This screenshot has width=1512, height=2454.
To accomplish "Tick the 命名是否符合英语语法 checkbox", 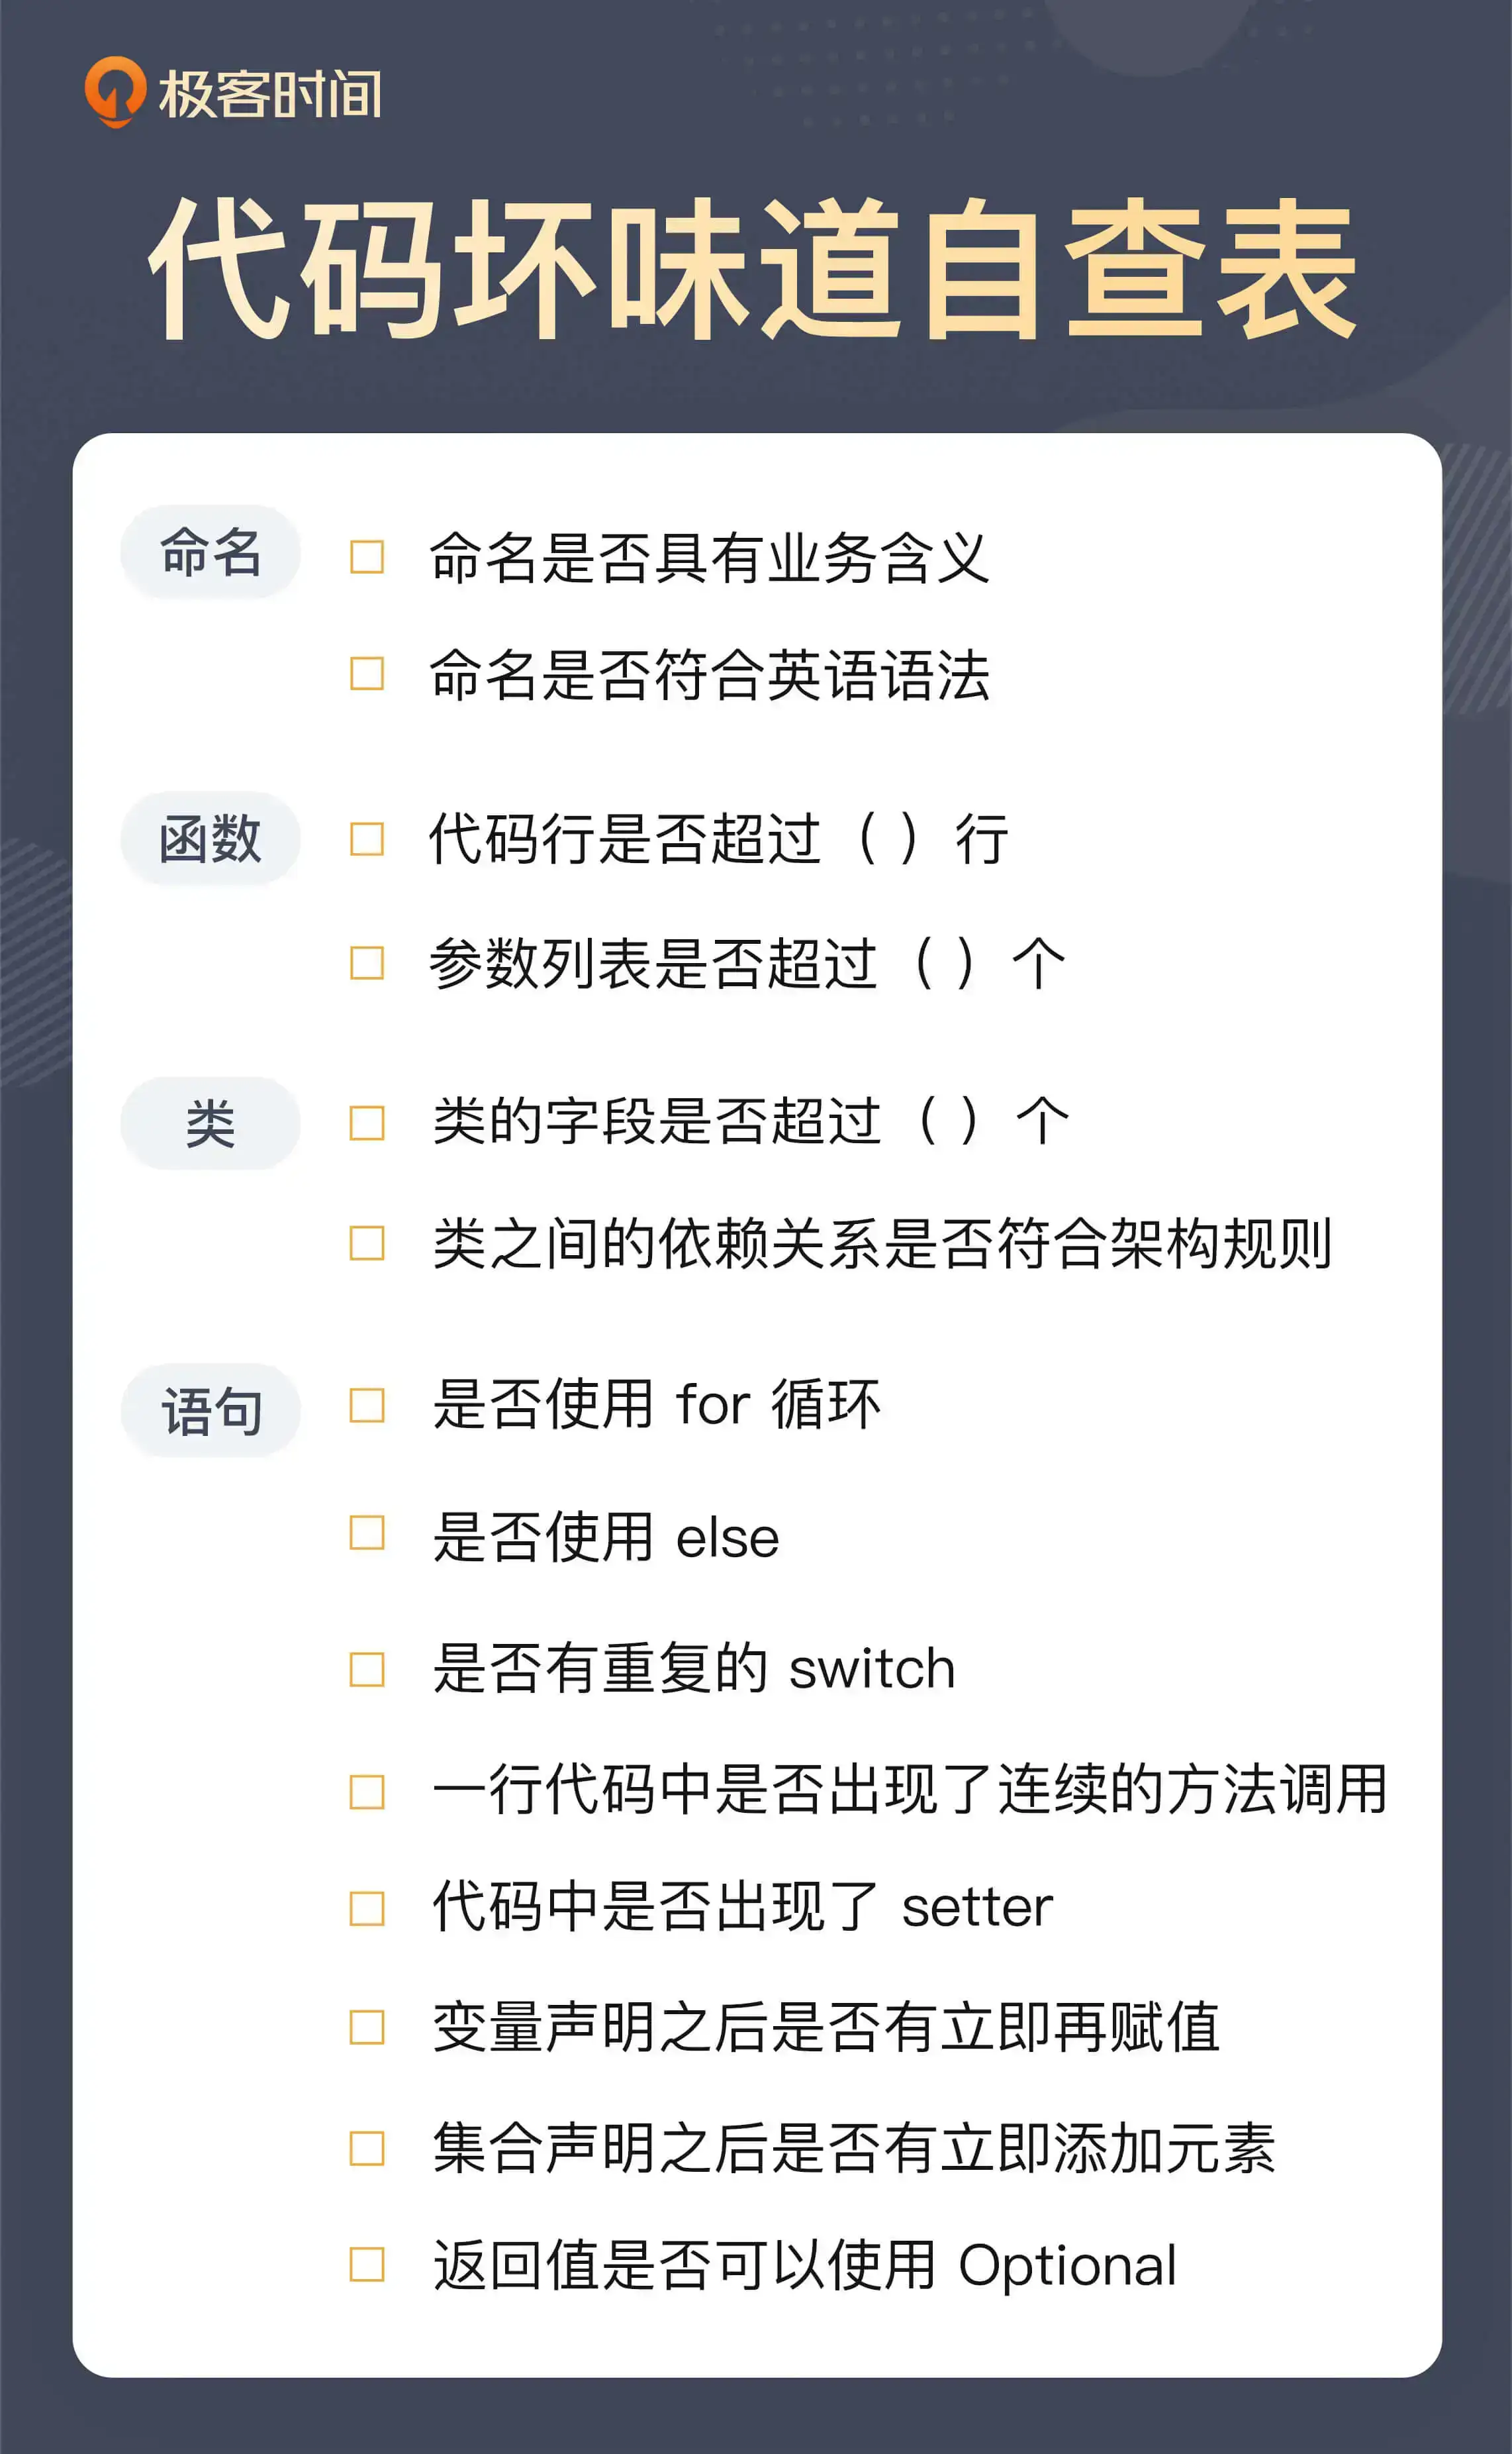I will (367, 673).
